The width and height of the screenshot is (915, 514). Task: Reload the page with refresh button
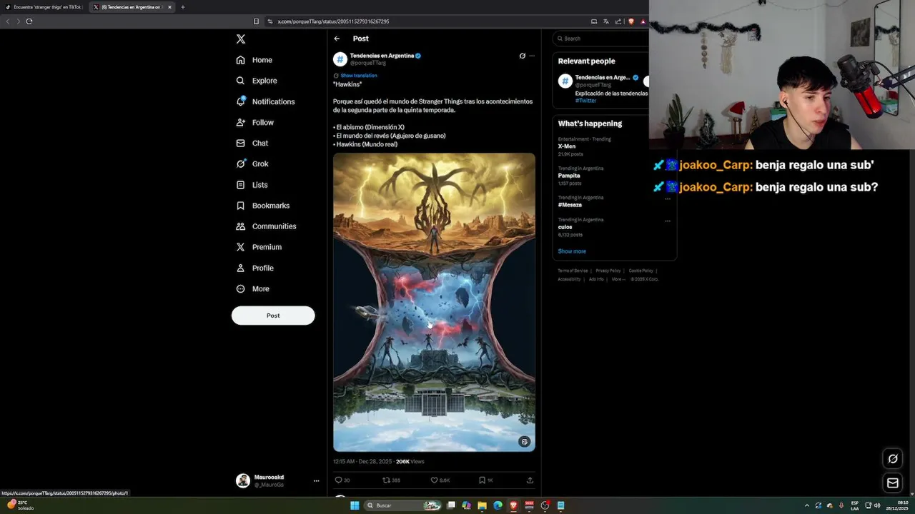[x=29, y=21]
